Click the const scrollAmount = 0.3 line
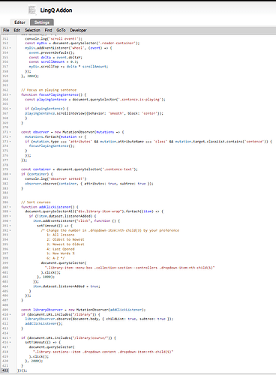 [x=53, y=61]
